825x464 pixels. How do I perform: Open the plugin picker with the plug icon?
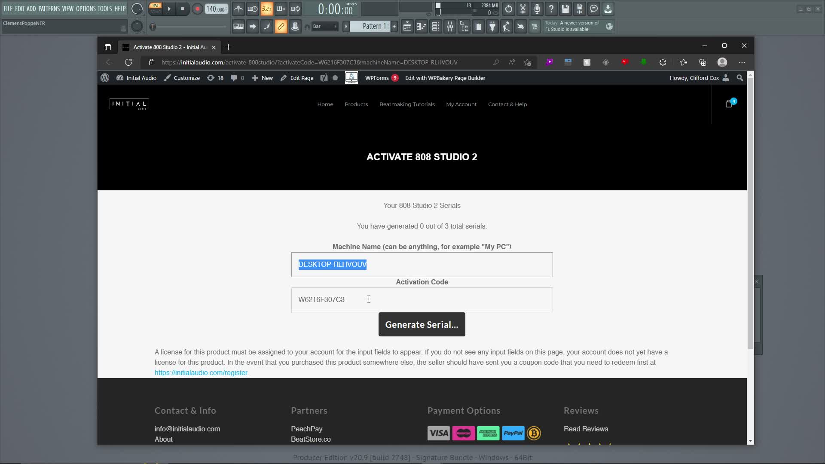(492, 26)
